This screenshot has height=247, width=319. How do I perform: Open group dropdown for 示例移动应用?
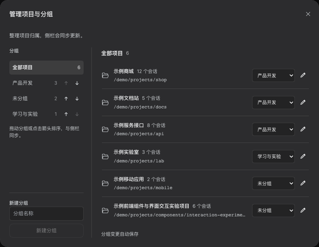pyautogui.click(x=273, y=183)
